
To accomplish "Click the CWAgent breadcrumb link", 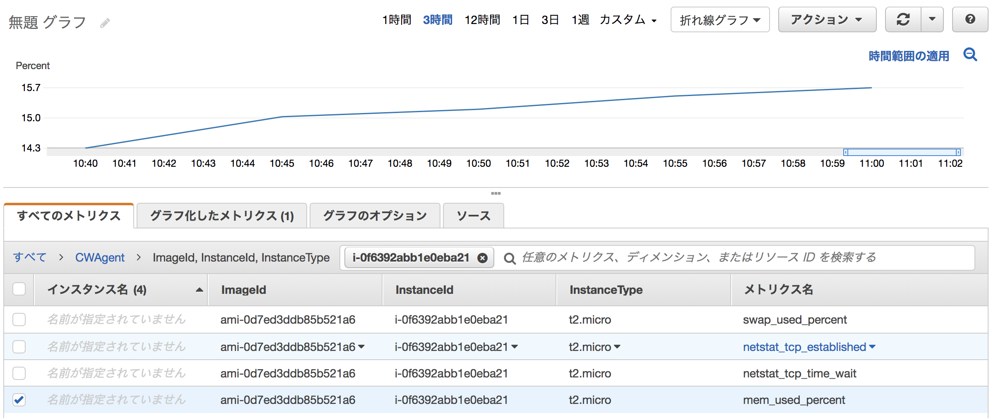I will (x=100, y=257).
